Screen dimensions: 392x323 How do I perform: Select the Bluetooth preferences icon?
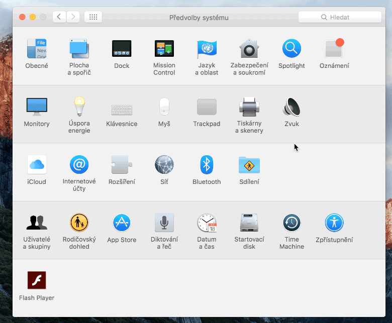coord(207,165)
